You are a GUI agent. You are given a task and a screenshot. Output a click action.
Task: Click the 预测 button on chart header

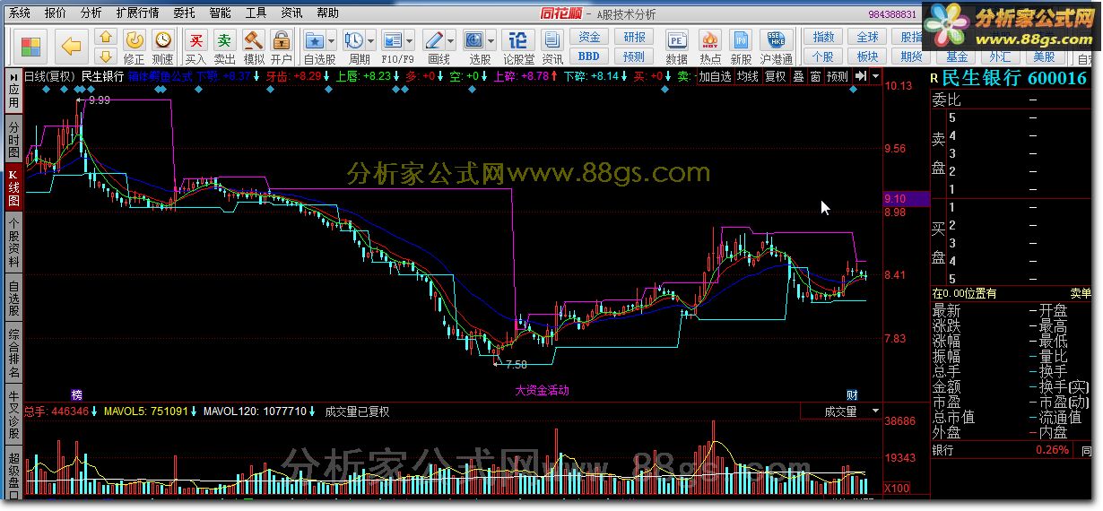838,77
